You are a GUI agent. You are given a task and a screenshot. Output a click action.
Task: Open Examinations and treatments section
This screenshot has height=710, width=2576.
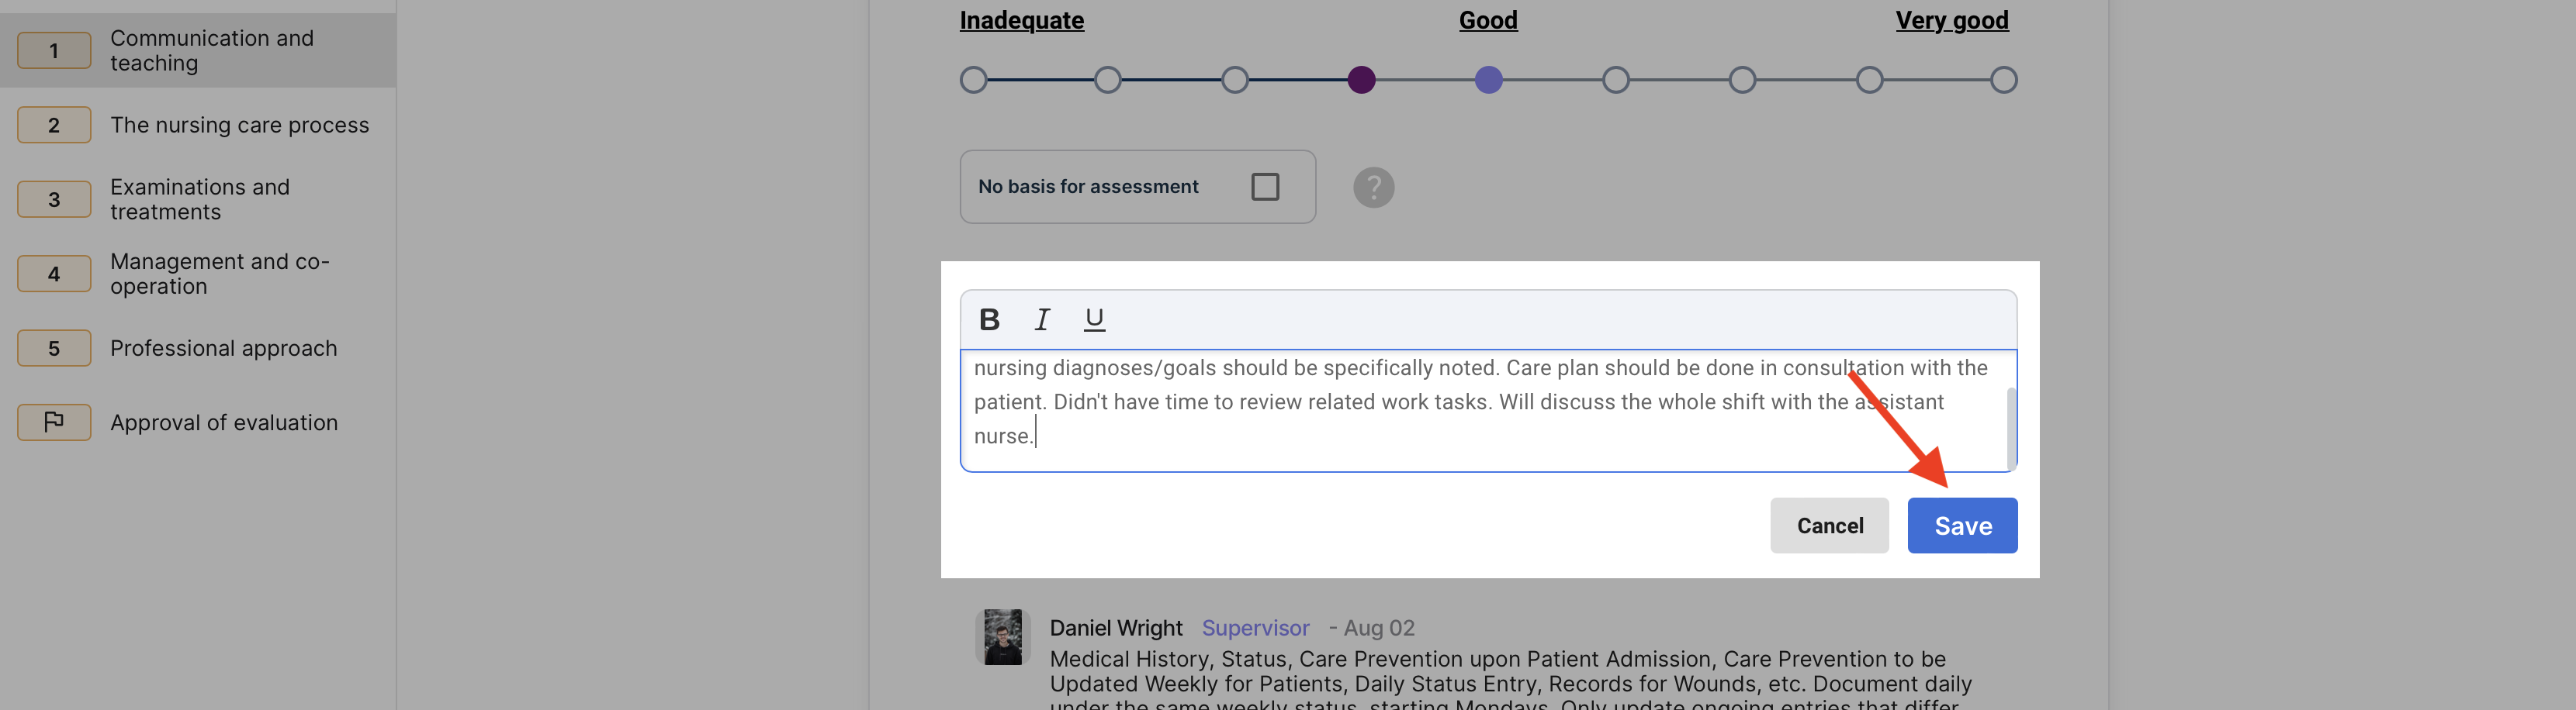pyautogui.click(x=200, y=200)
